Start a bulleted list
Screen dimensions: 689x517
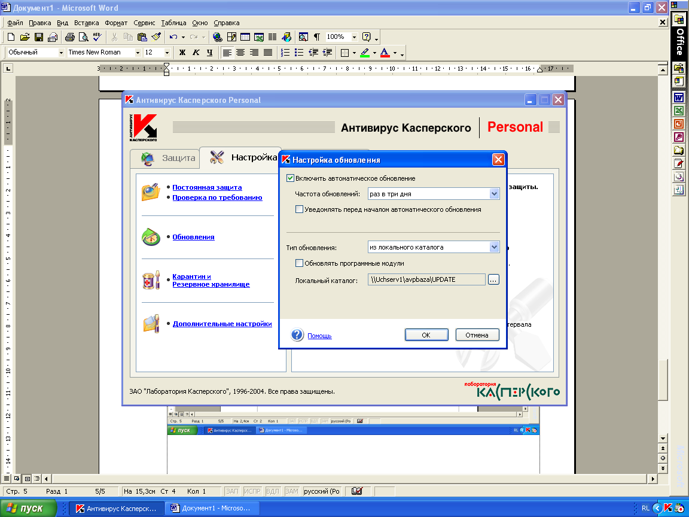point(299,52)
